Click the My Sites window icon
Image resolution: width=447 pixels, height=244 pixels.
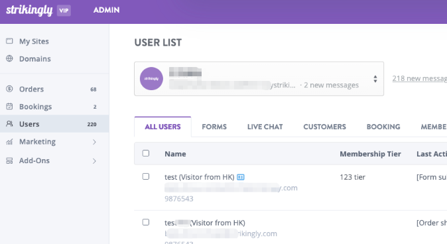coord(9,41)
